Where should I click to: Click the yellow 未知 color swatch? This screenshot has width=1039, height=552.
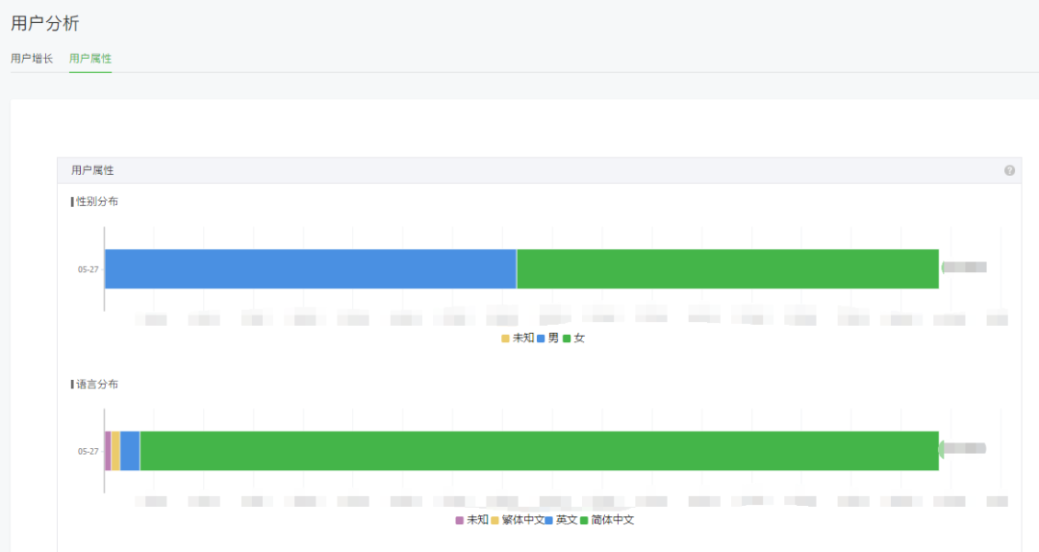[505, 339]
